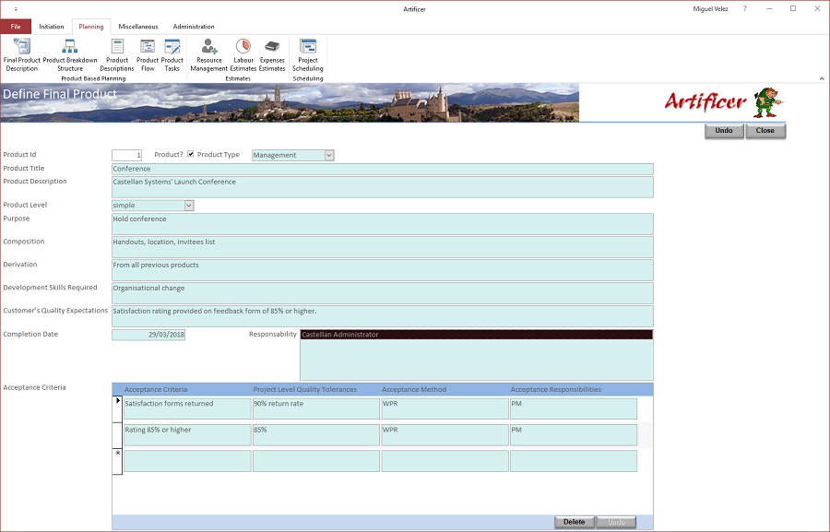
Task: Select the new record row selector
Action: coord(117,462)
